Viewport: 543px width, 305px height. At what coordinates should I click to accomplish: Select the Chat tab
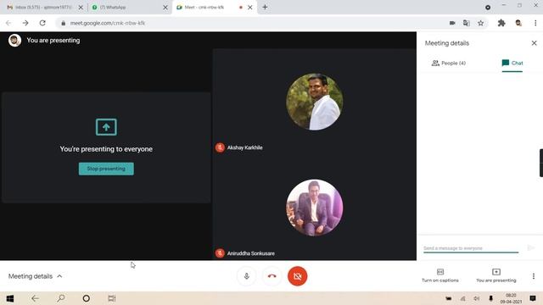512,63
